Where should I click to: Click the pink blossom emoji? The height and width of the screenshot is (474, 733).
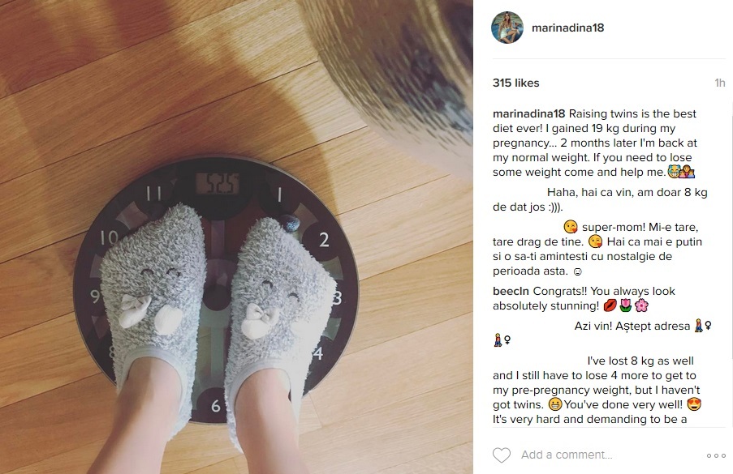[x=642, y=306]
